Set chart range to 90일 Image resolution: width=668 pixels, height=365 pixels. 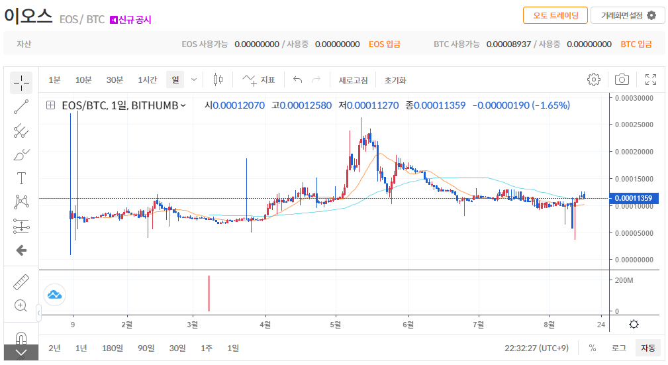[146, 348]
